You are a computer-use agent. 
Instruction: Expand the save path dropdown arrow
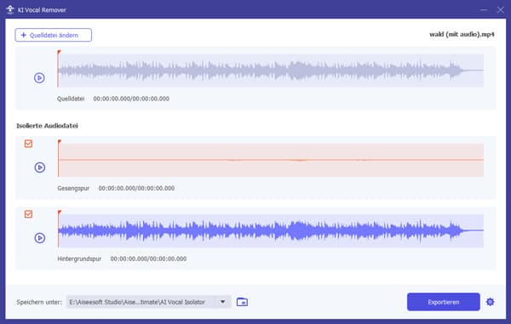pyautogui.click(x=222, y=302)
